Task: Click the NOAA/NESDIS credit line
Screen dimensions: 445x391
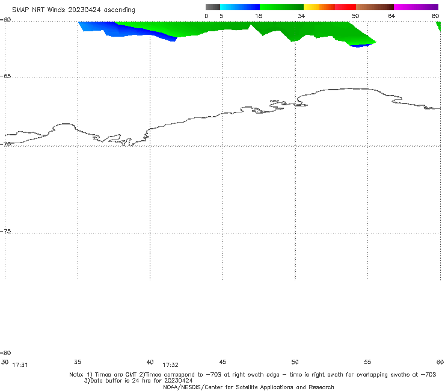Action: pyautogui.click(x=248, y=387)
